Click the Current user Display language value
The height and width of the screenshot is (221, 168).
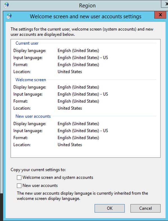pyautogui.click(x=78, y=50)
